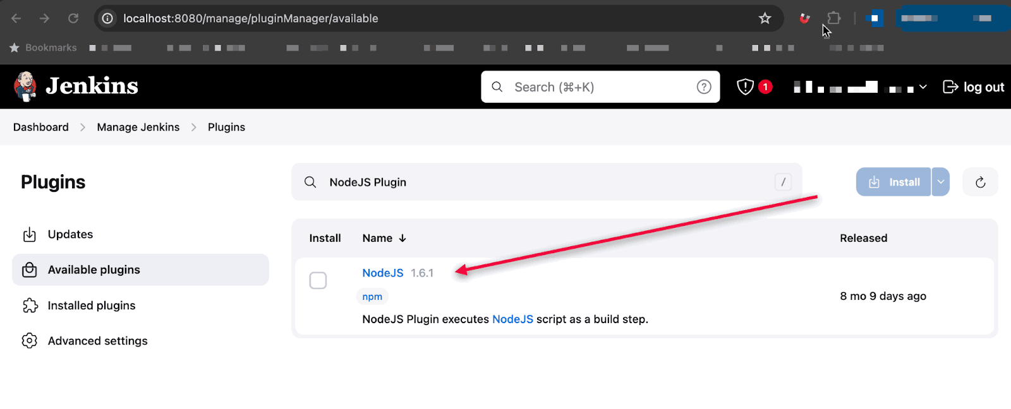1011x409 pixels.
Task: Click the magnifier icon in plugin filter
Action: click(x=310, y=182)
